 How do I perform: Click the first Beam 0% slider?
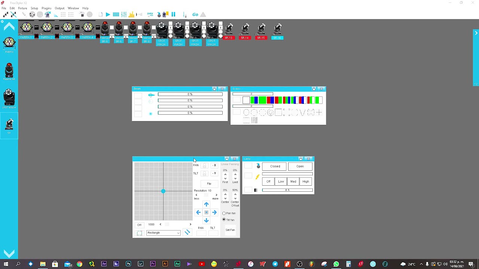click(190, 94)
